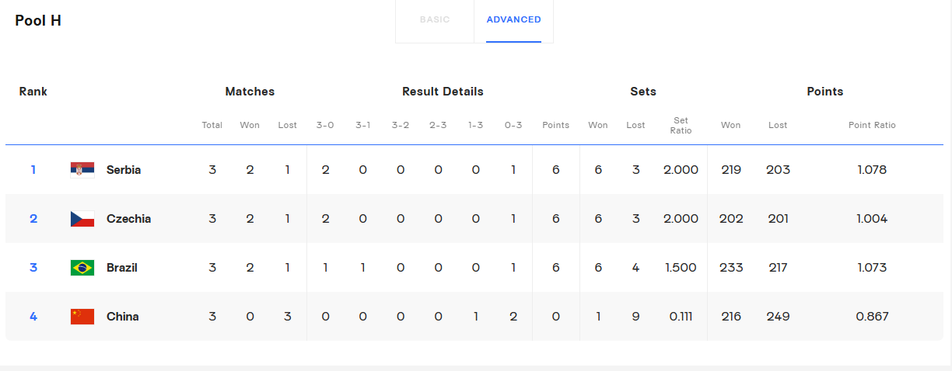Click Brazil's 1.500 set ratio value

(x=681, y=268)
